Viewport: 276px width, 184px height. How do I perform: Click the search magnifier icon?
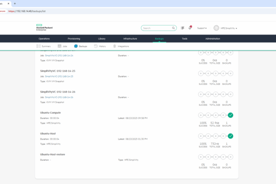(173, 28)
